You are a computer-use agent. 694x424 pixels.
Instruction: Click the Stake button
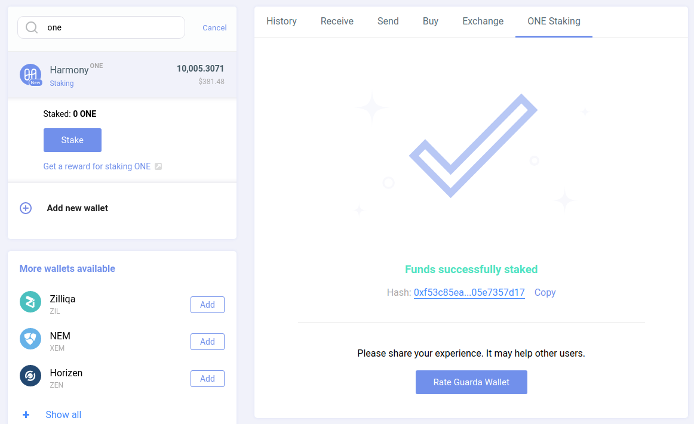73,140
